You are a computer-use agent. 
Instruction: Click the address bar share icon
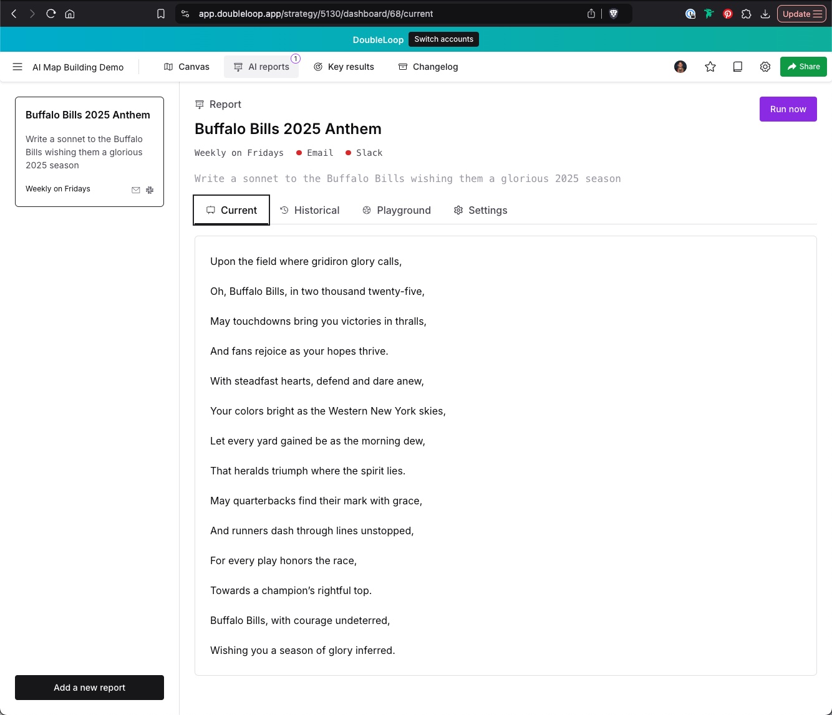(x=591, y=14)
